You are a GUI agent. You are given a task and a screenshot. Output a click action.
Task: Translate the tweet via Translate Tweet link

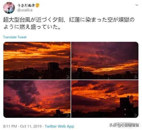pos(15,37)
